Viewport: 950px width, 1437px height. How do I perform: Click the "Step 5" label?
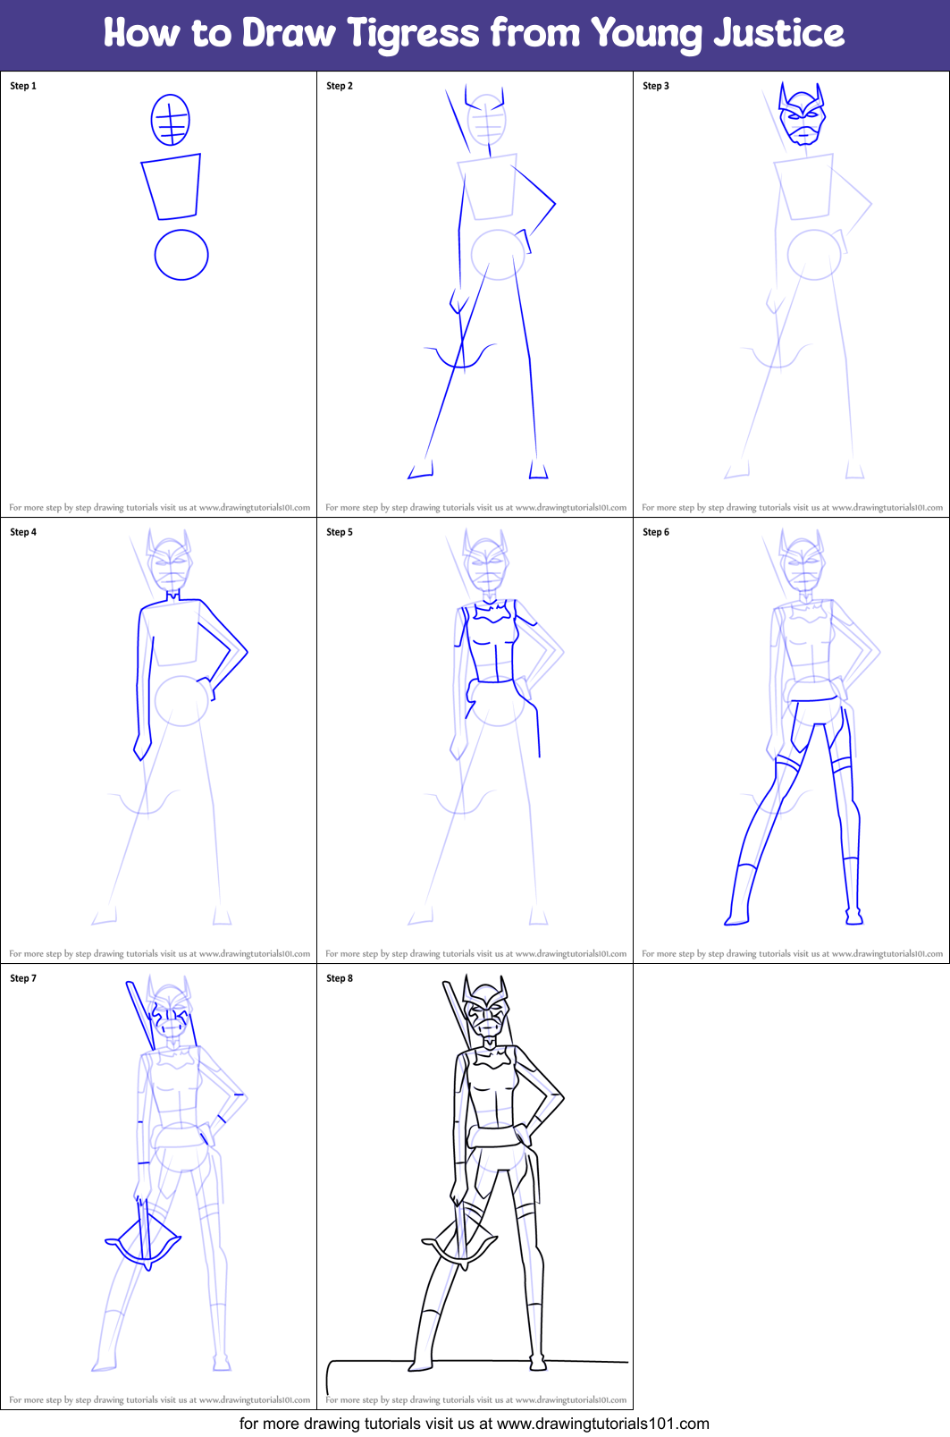[340, 532]
